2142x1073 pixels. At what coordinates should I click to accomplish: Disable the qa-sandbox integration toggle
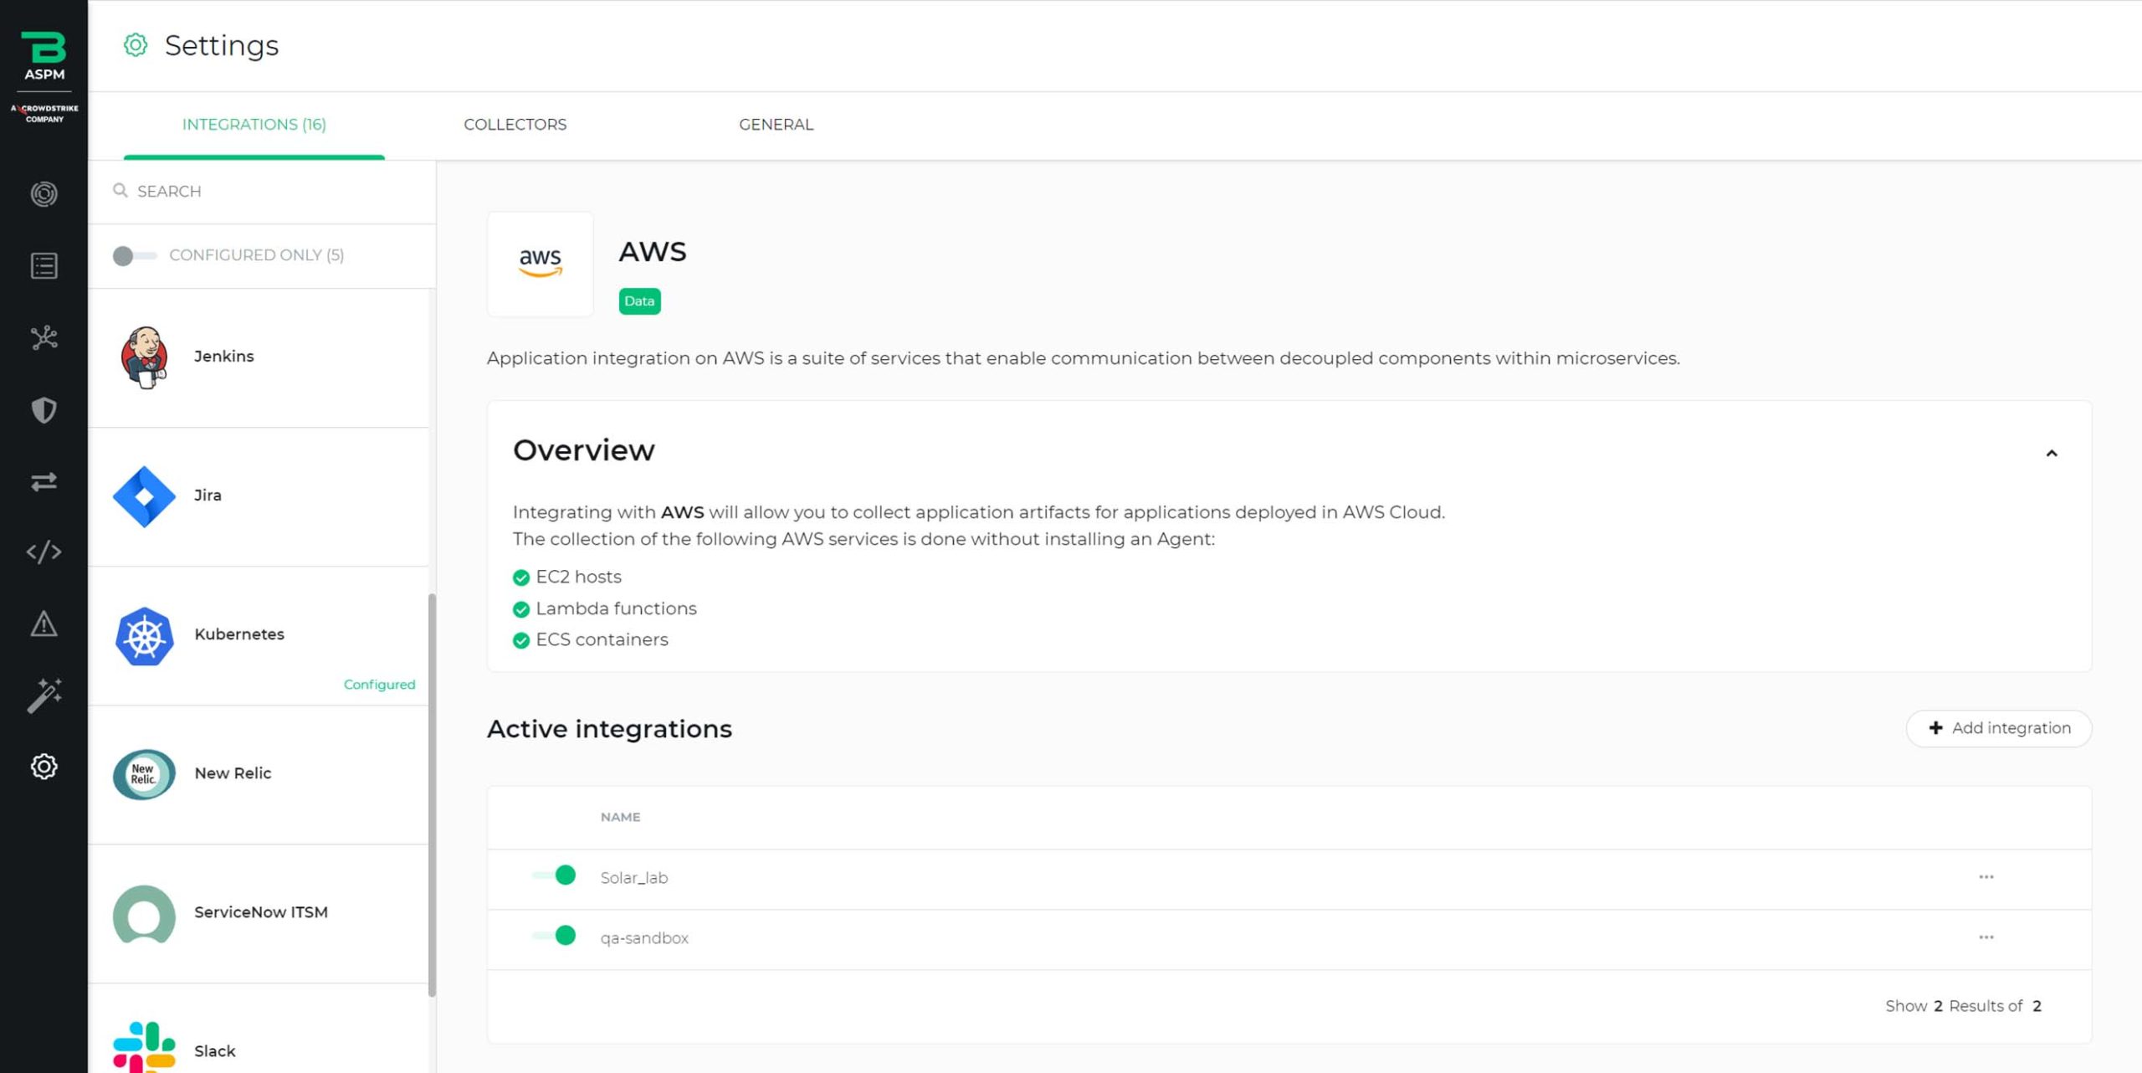tap(554, 936)
